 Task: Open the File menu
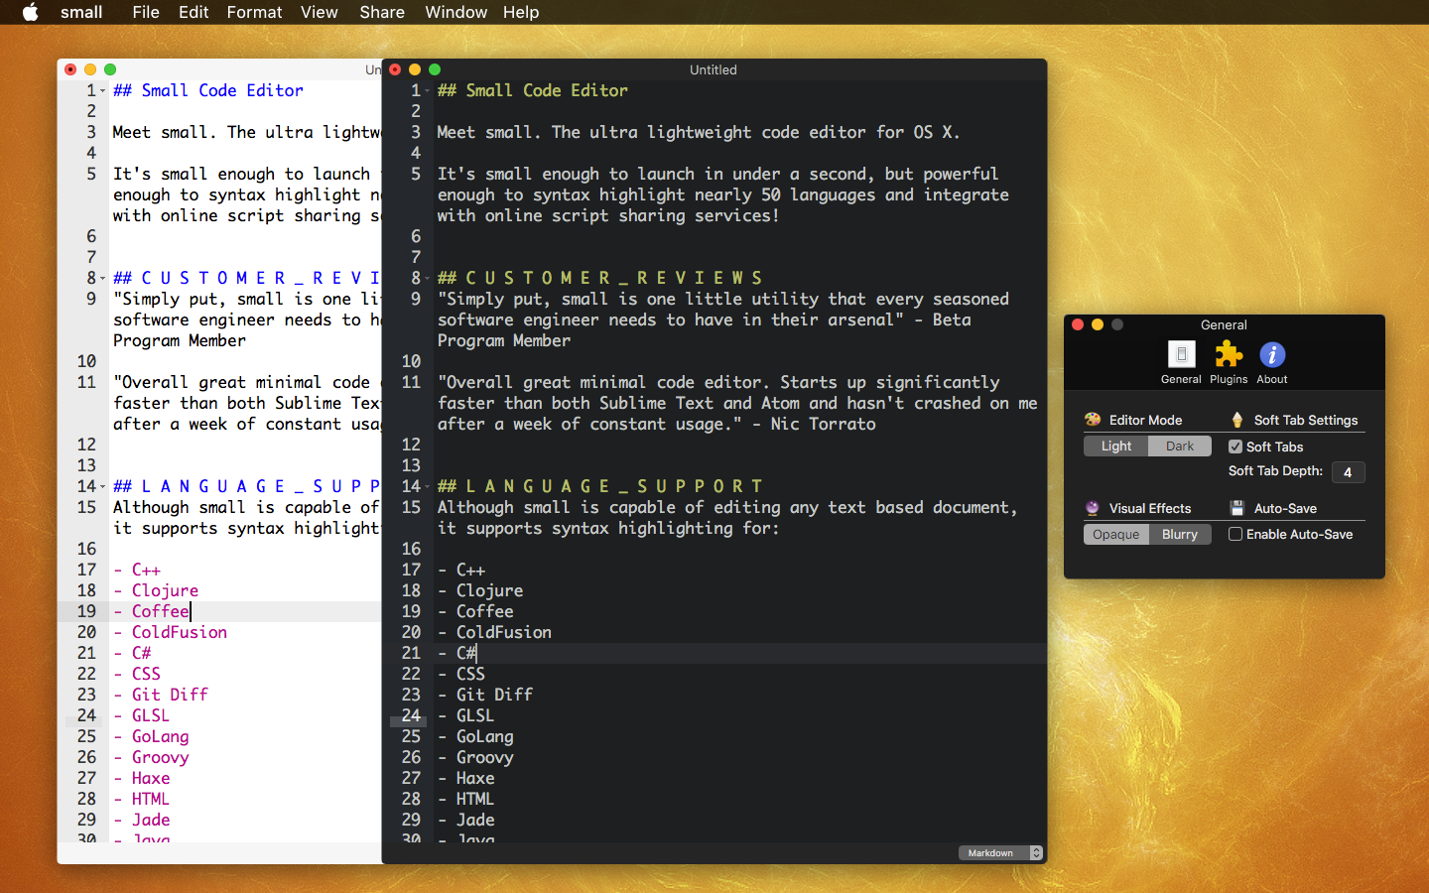point(146,12)
